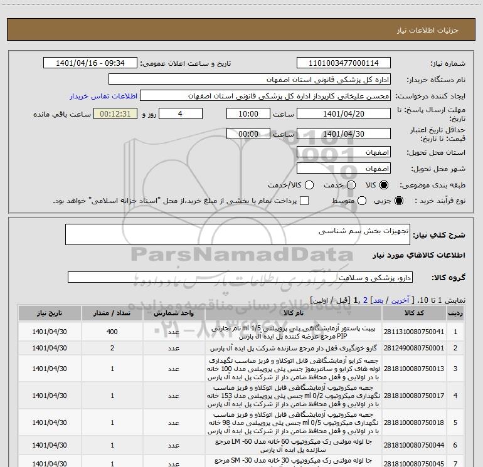Select the متوسط purchase type radio
483x467 pixels.
[362, 201]
